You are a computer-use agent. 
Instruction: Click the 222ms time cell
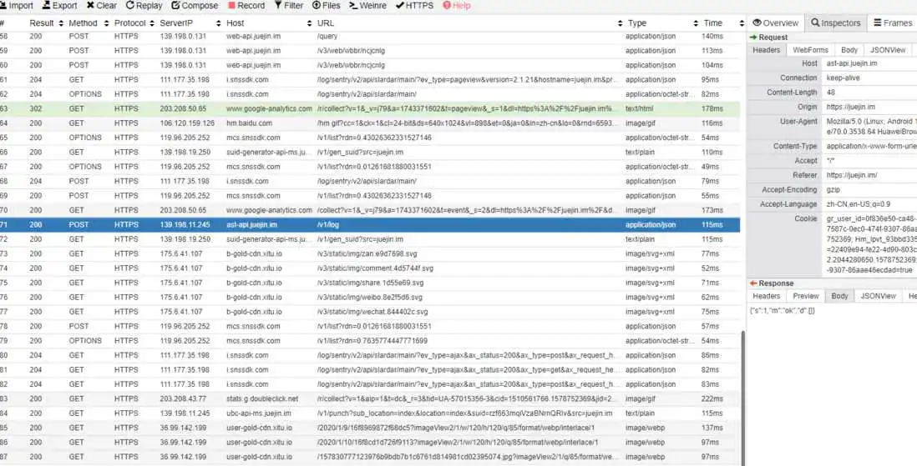pyautogui.click(x=712, y=398)
